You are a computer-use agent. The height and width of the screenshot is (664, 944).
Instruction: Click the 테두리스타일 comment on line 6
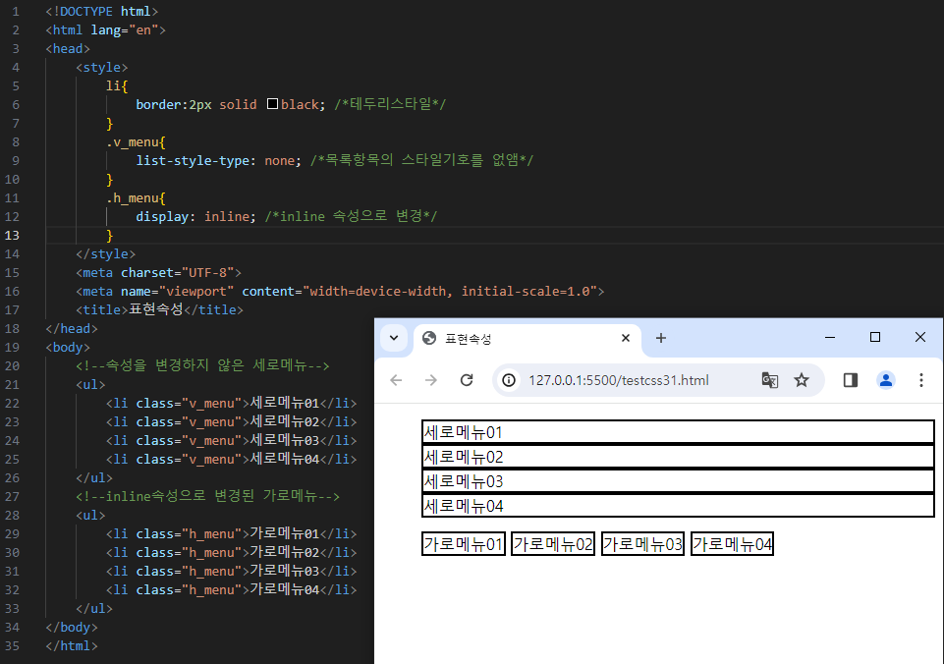(390, 104)
